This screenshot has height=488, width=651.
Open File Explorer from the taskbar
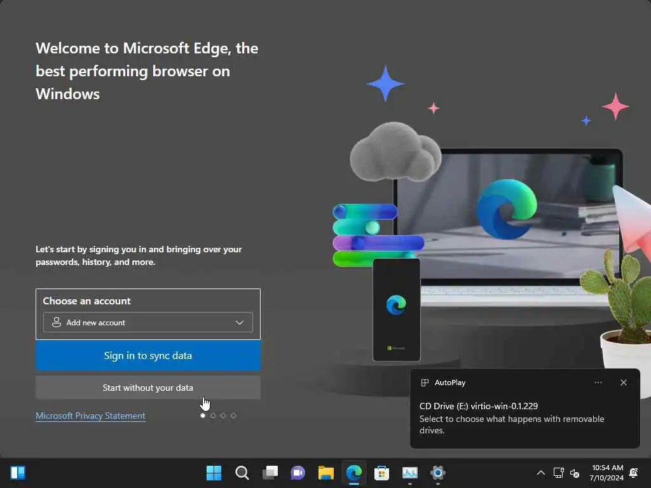point(326,473)
